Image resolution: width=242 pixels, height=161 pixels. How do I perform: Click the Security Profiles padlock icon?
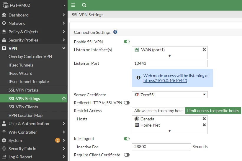4,40
